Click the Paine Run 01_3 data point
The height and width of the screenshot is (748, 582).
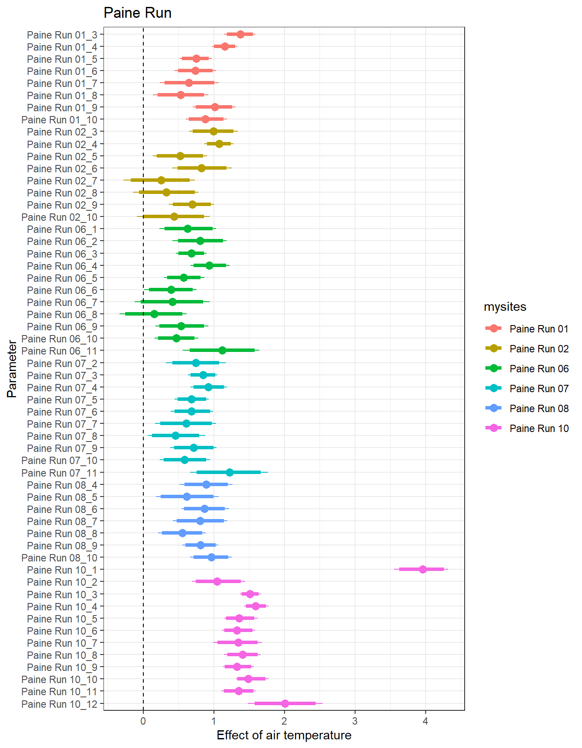240,35
